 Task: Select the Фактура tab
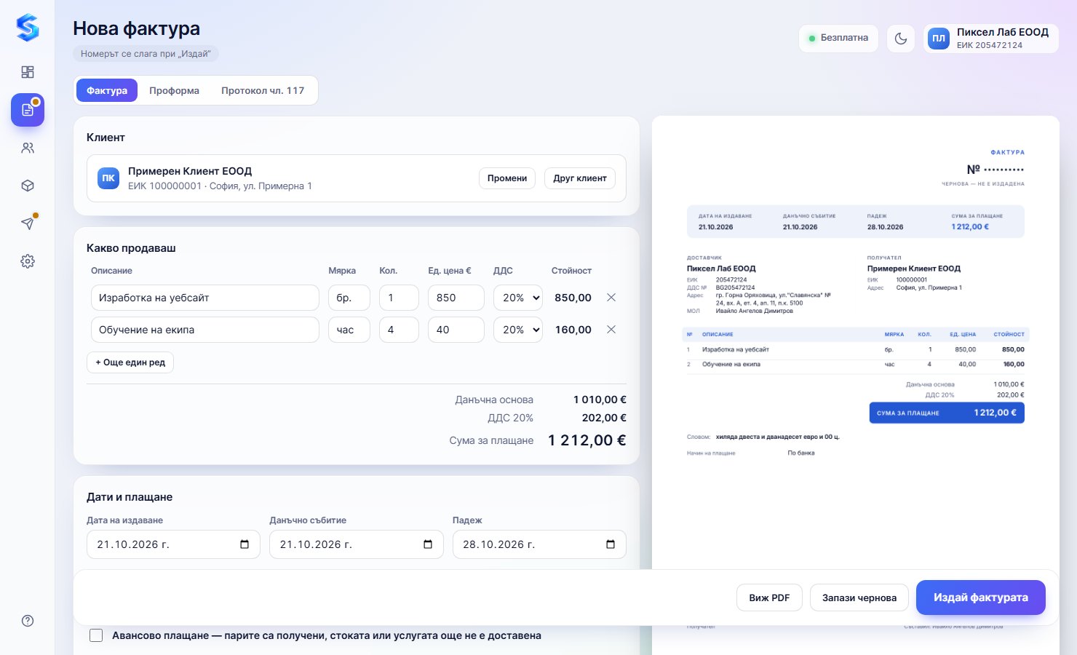point(107,90)
